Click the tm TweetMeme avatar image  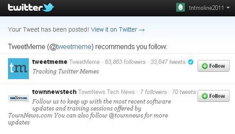pos(18,69)
